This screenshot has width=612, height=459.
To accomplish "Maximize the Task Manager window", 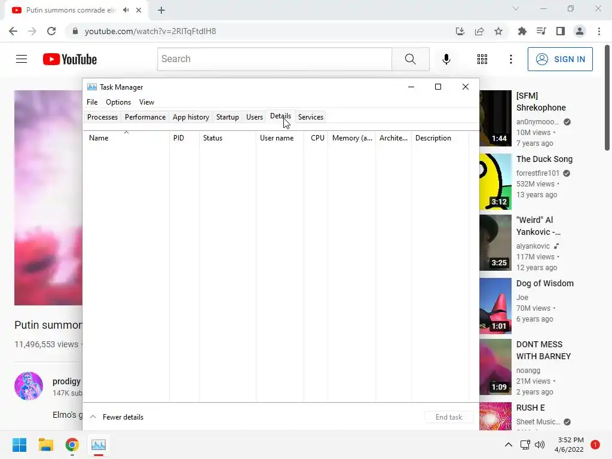I will coord(438,87).
